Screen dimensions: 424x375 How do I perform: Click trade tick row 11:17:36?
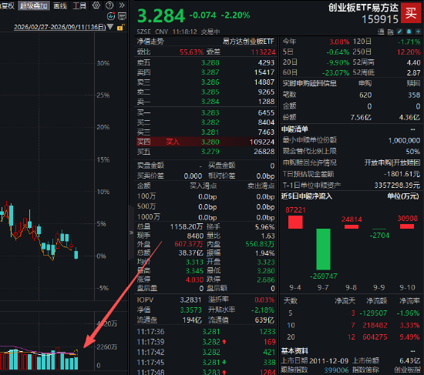tap(206, 332)
